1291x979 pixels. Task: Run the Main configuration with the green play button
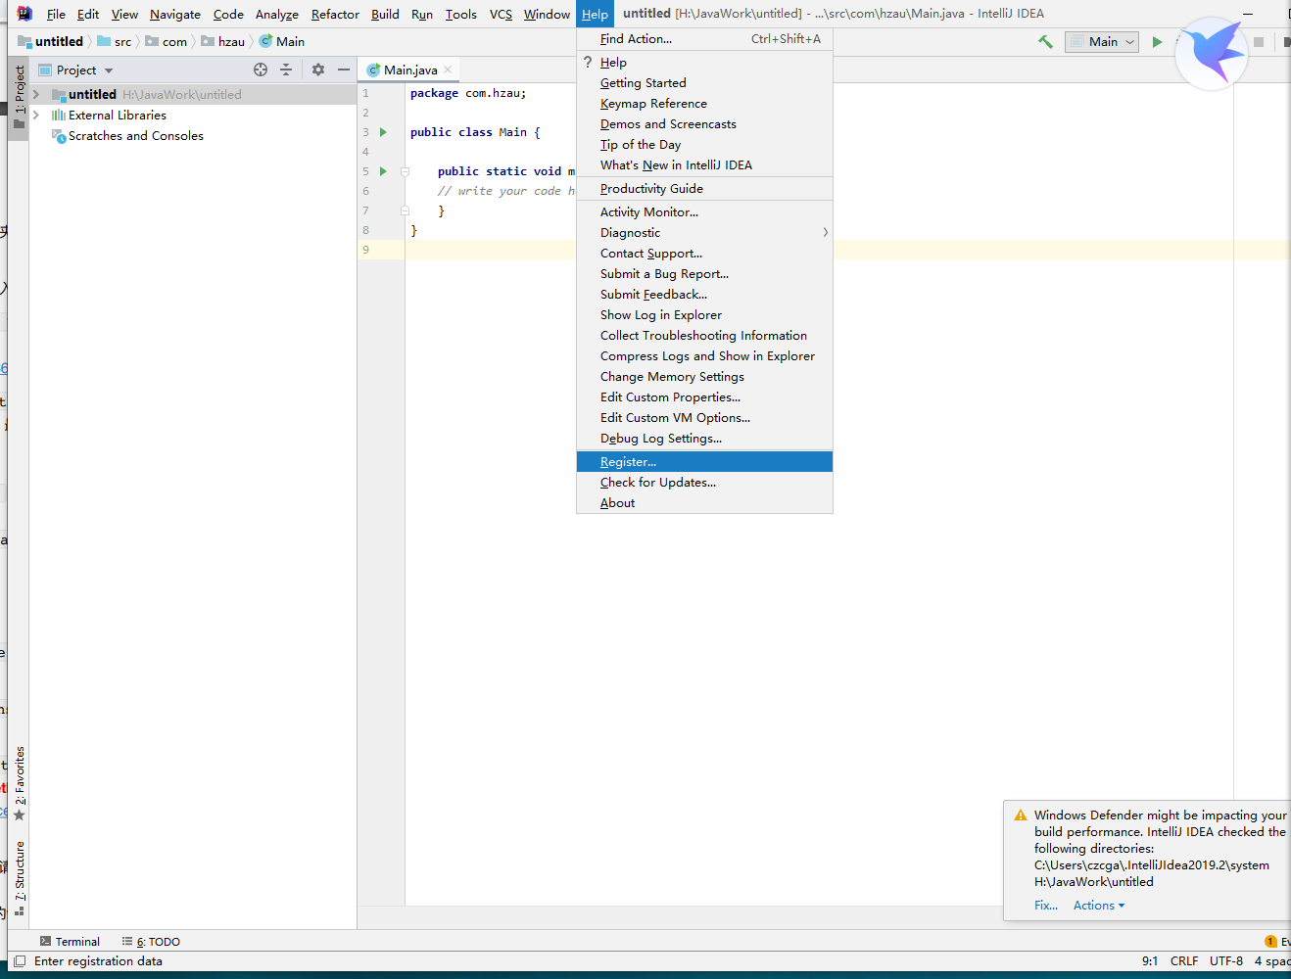pyautogui.click(x=1157, y=42)
